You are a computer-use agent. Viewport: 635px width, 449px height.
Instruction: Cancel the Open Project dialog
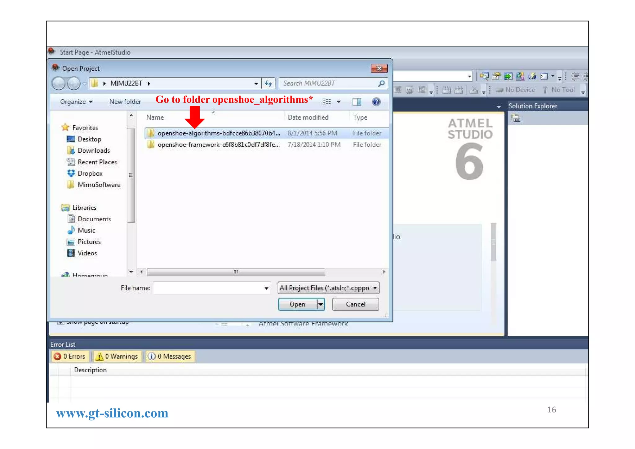pos(355,304)
